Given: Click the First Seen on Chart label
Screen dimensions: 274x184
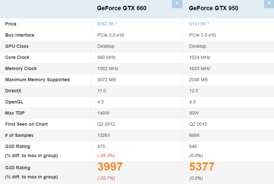Looking at the screenshot, I should 26,124.
